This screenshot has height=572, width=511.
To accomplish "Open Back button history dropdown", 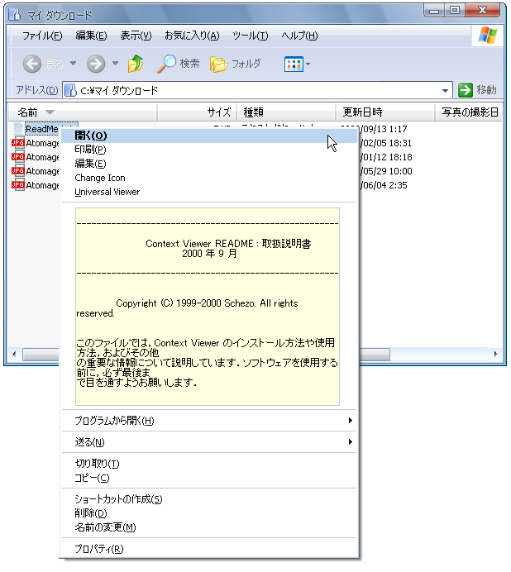I will pyautogui.click(x=73, y=64).
